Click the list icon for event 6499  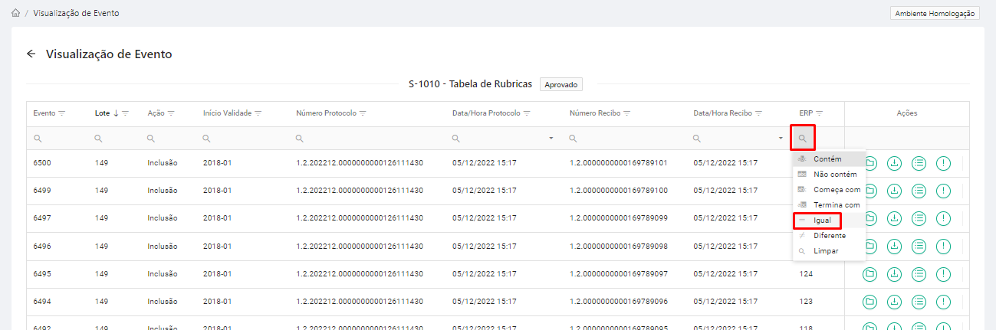[919, 191]
